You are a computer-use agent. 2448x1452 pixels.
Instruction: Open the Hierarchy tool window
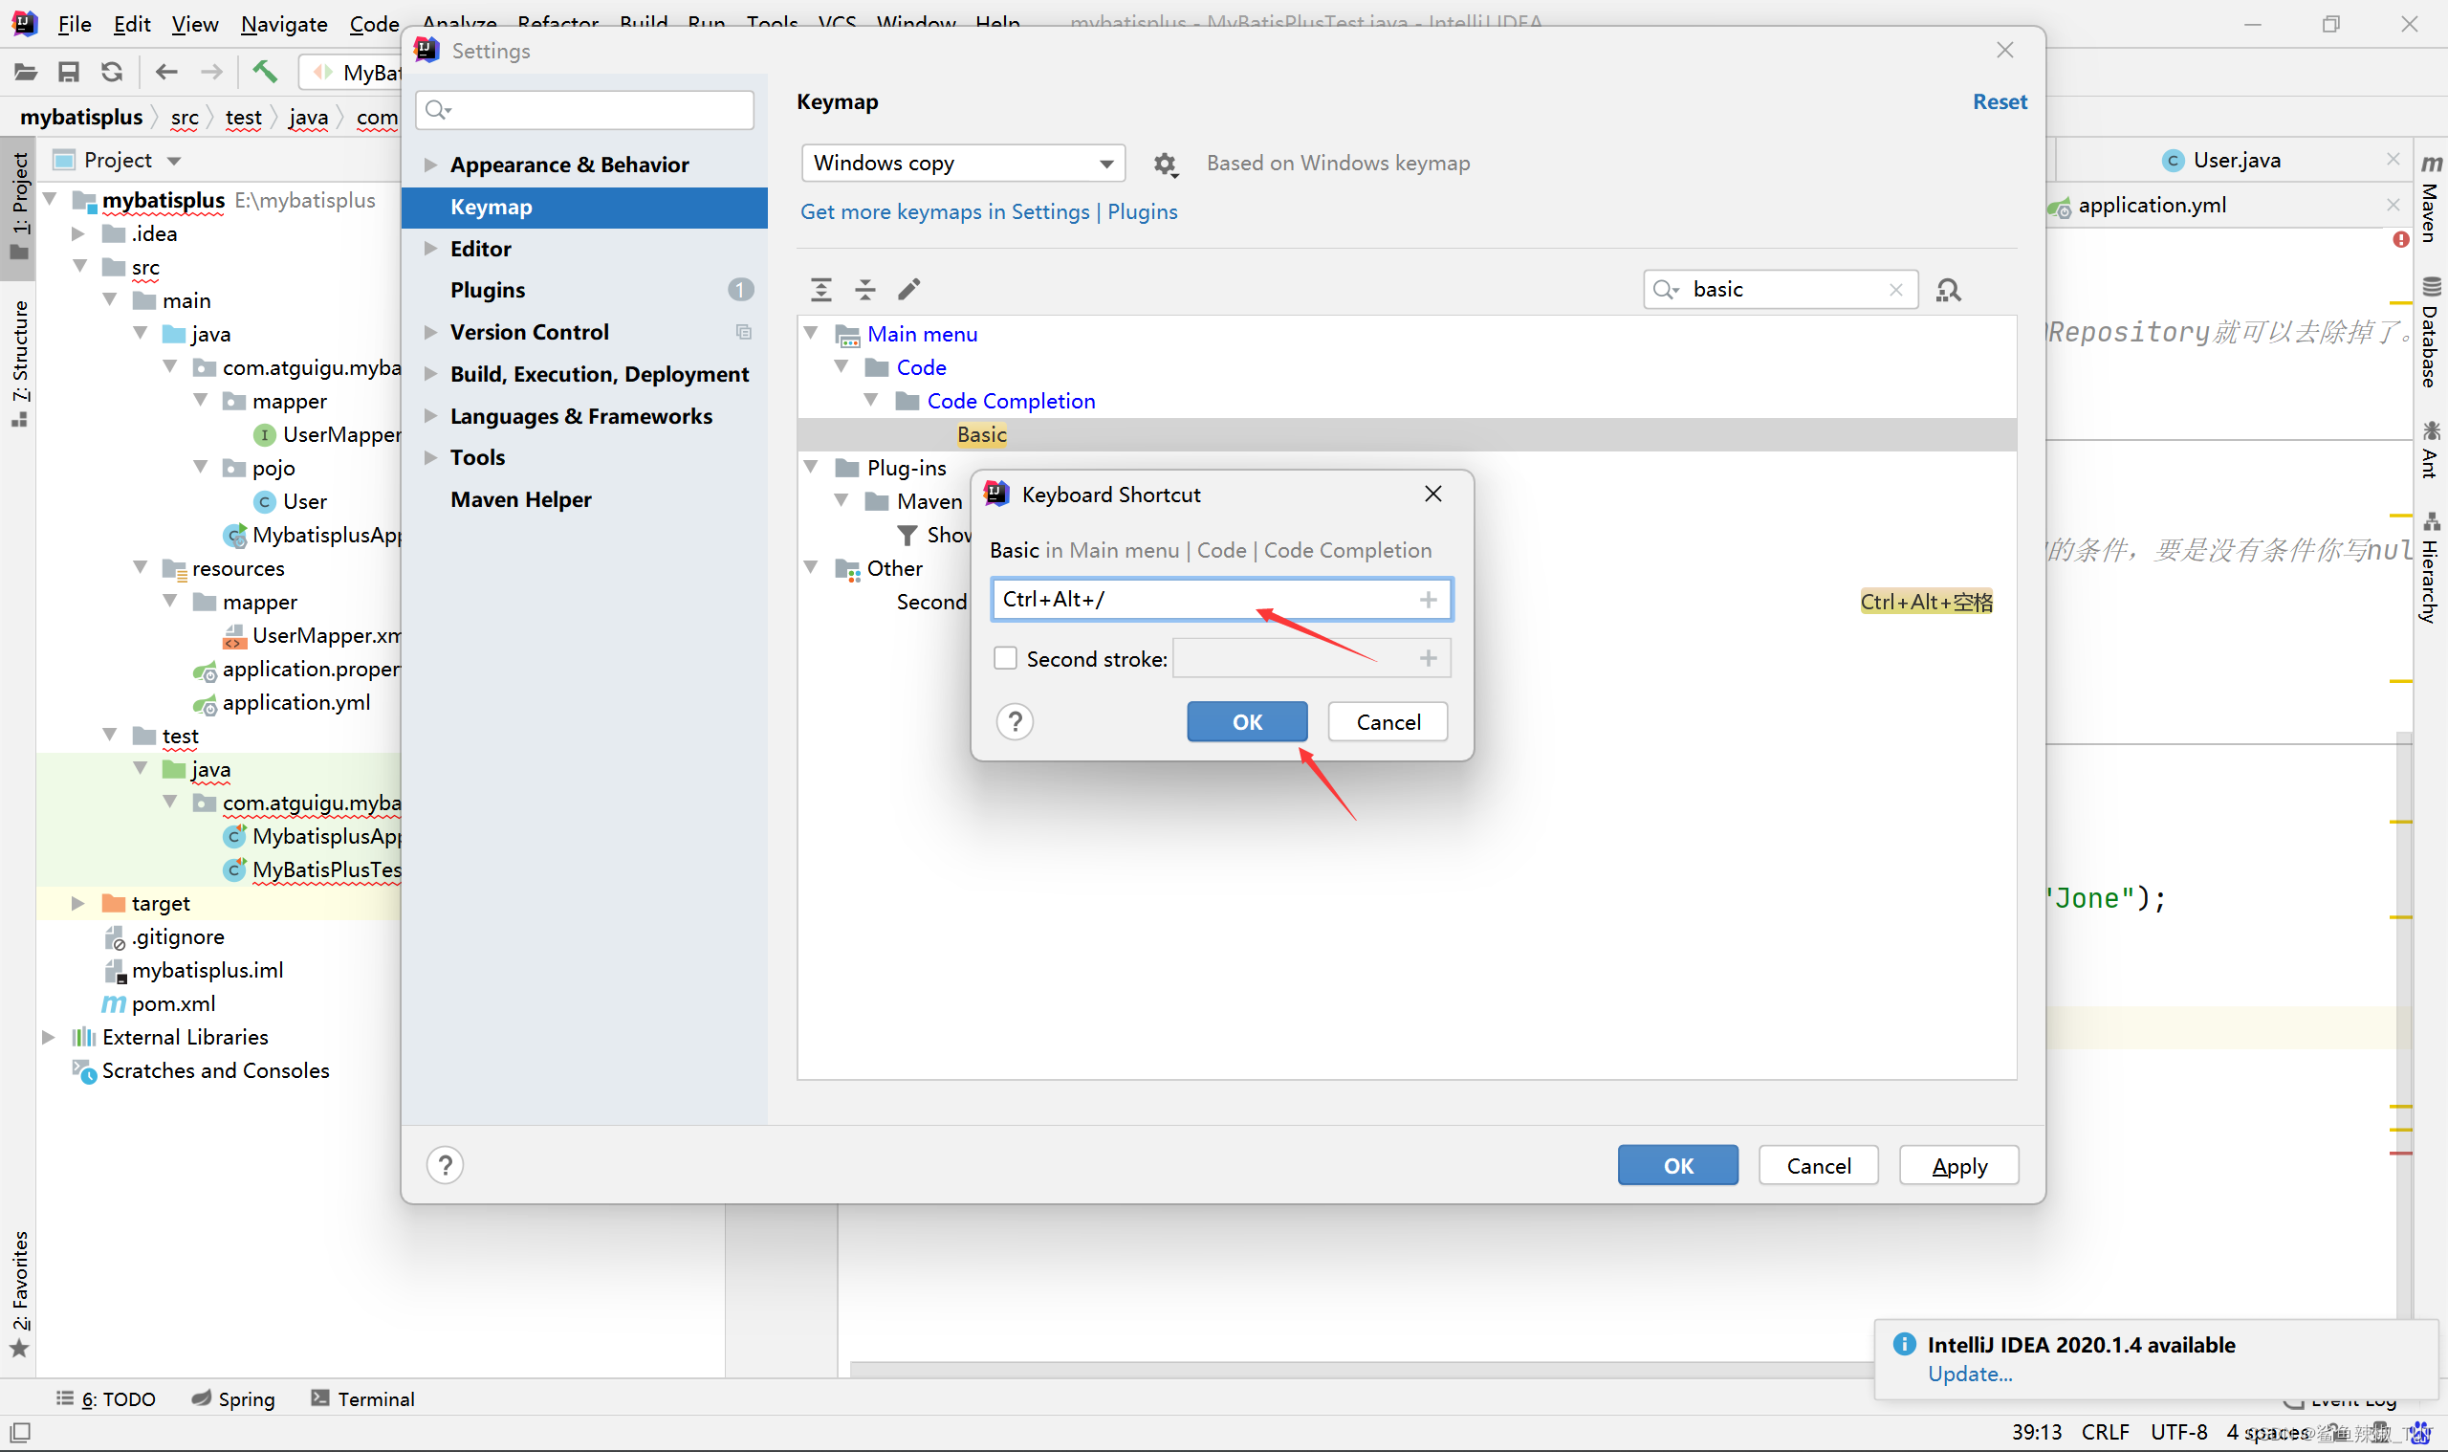point(2431,567)
